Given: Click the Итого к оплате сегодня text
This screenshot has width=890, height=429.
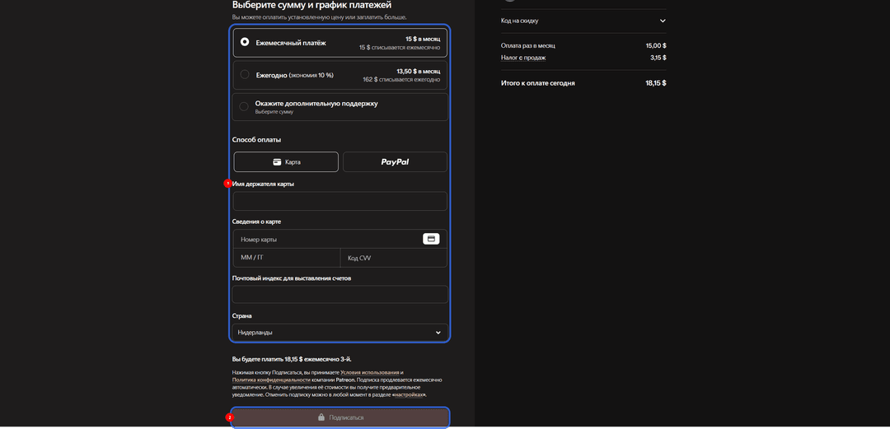Looking at the screenshot, I should coord(537,83).
